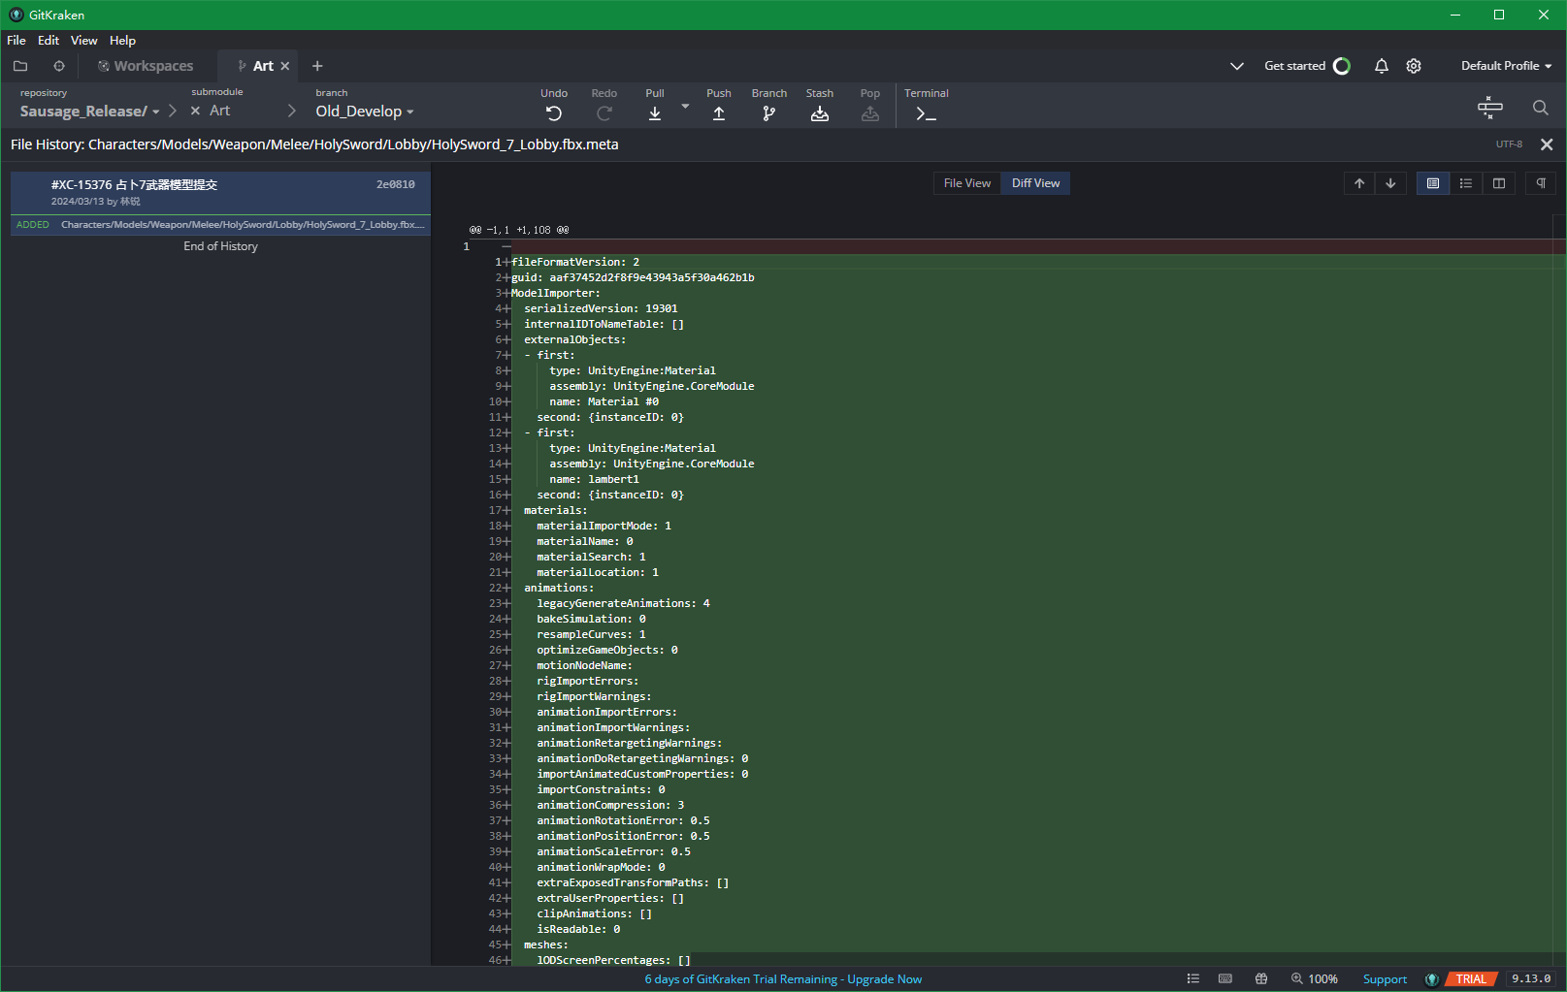Pull changes with the Pull icon
The image size is (1567, 992).
655,113
